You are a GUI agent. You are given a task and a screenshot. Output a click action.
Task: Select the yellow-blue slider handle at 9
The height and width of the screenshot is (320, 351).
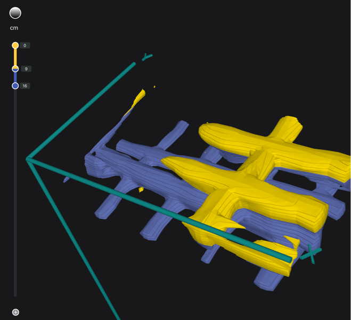click(x=15, y=69)
